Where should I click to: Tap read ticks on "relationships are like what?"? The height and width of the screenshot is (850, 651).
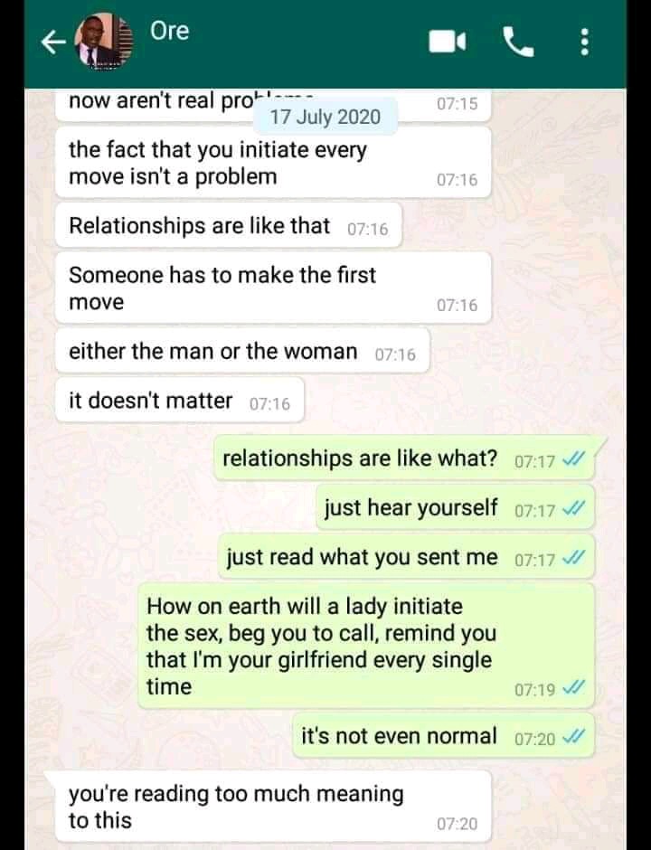point(573,460)
